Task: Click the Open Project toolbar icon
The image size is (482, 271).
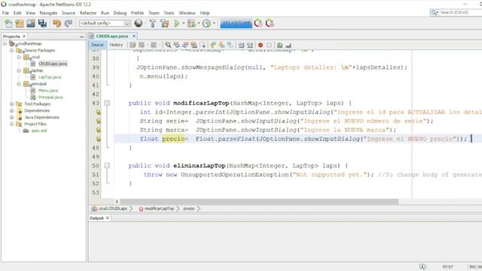Action: click(x=31, y=23)
